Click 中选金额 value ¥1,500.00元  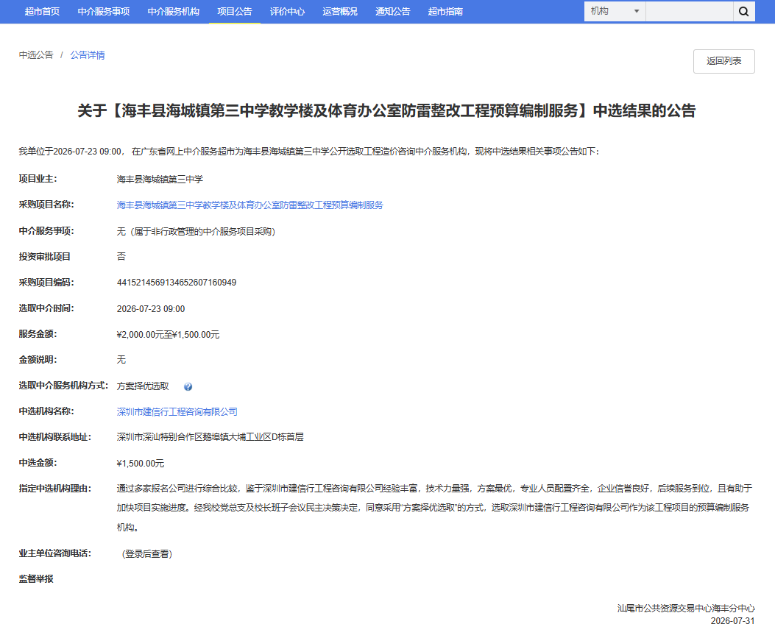[141, 464]
